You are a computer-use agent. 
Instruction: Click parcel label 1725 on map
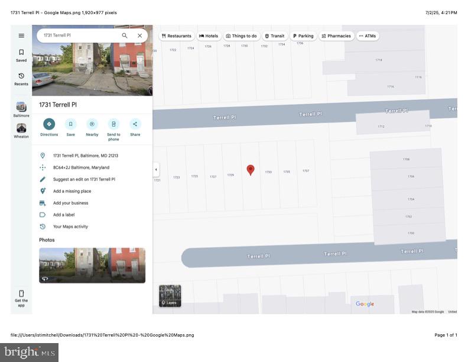point(194,176)
